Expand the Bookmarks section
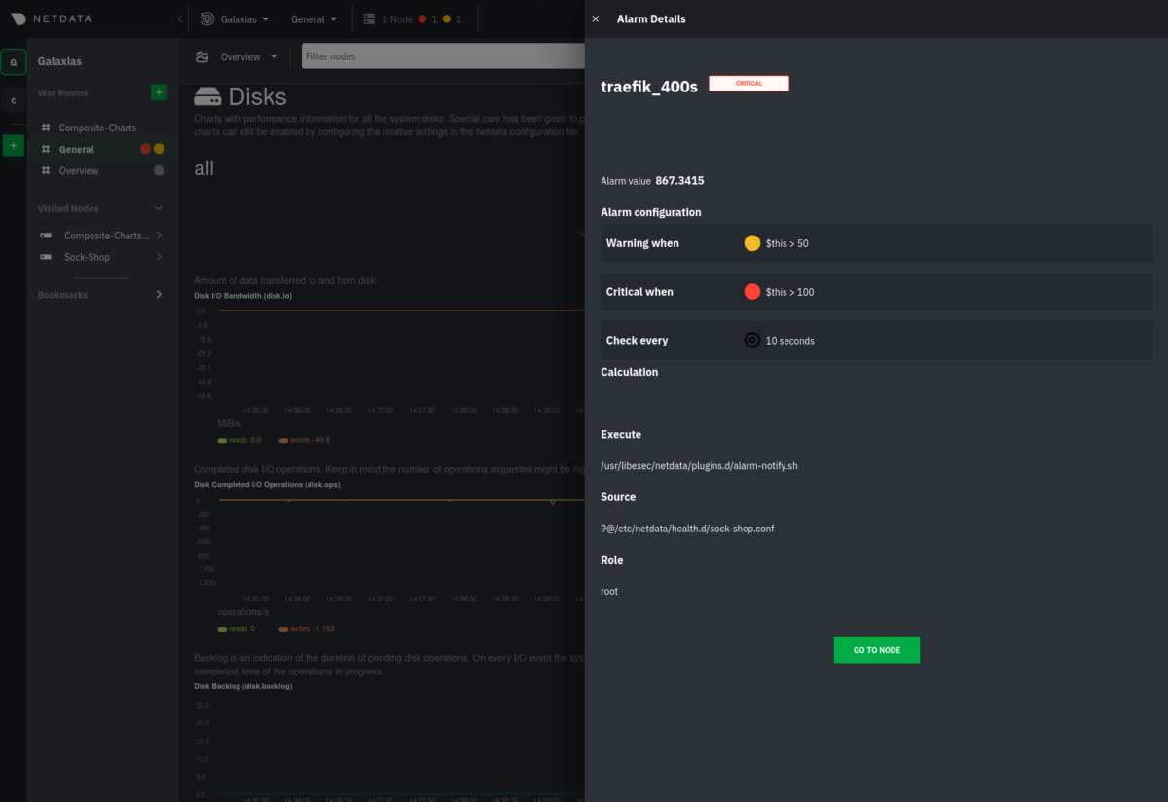Screen dimensions: 1168x802 click(159, 295)
